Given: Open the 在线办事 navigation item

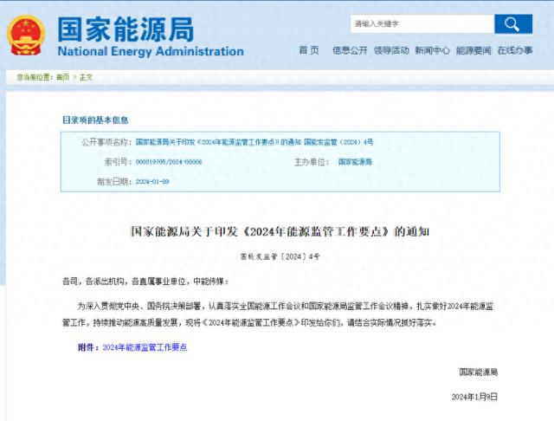Looking at the screenshot, I should [x=514, y=50].
